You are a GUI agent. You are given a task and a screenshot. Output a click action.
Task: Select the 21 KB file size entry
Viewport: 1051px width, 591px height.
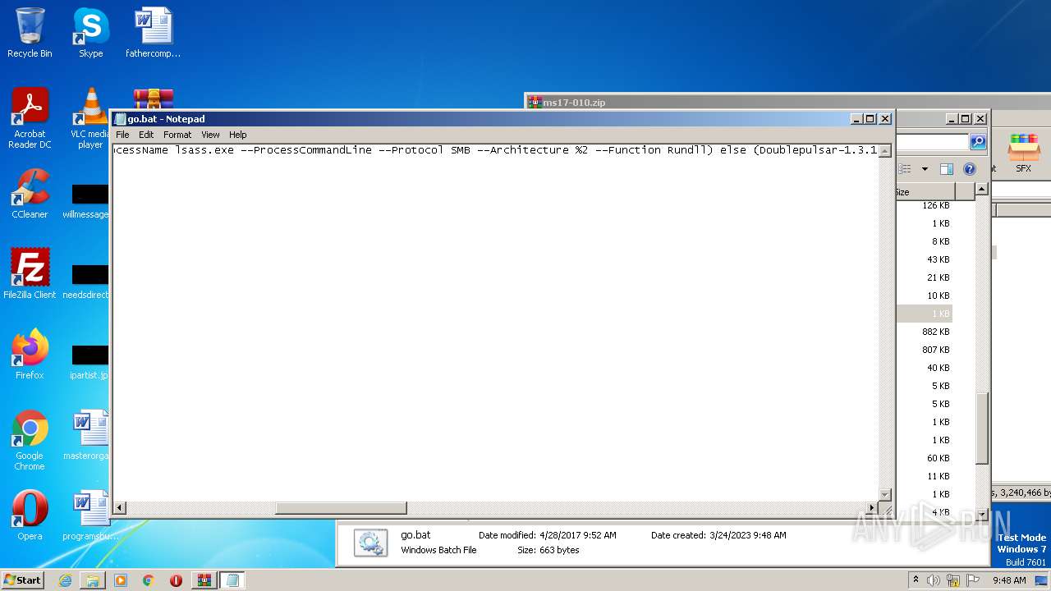[x=938, y=277]
